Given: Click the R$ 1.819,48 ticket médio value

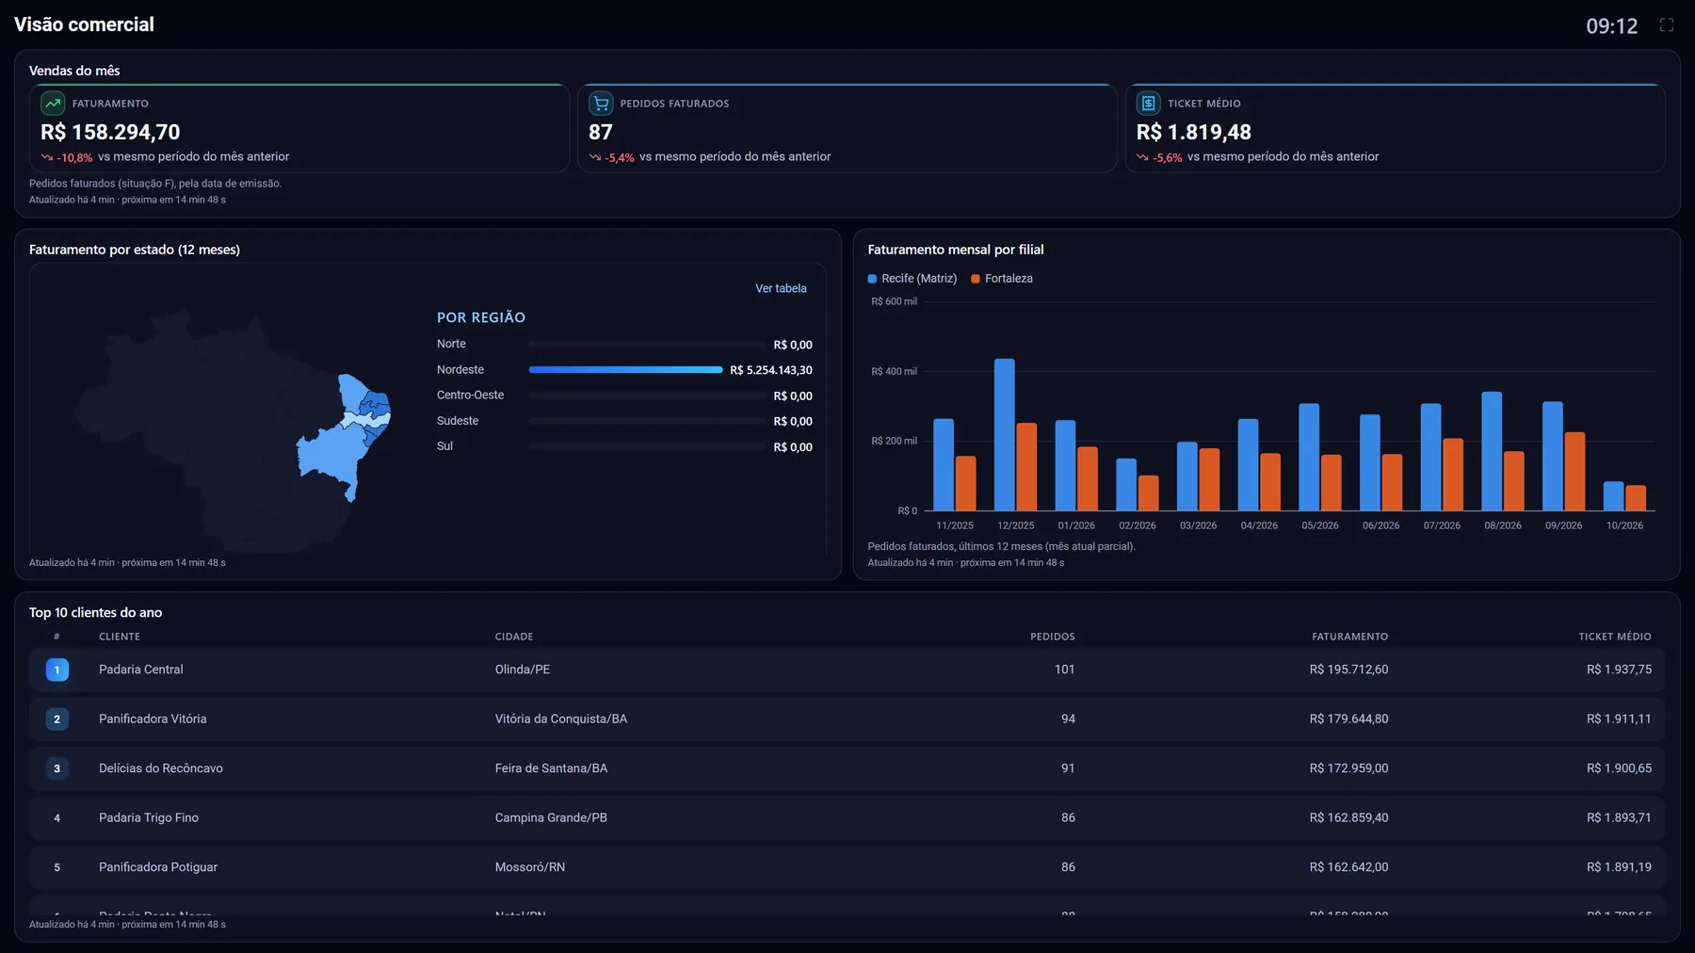Looking at the screenshot, I should pos(1194,132).
